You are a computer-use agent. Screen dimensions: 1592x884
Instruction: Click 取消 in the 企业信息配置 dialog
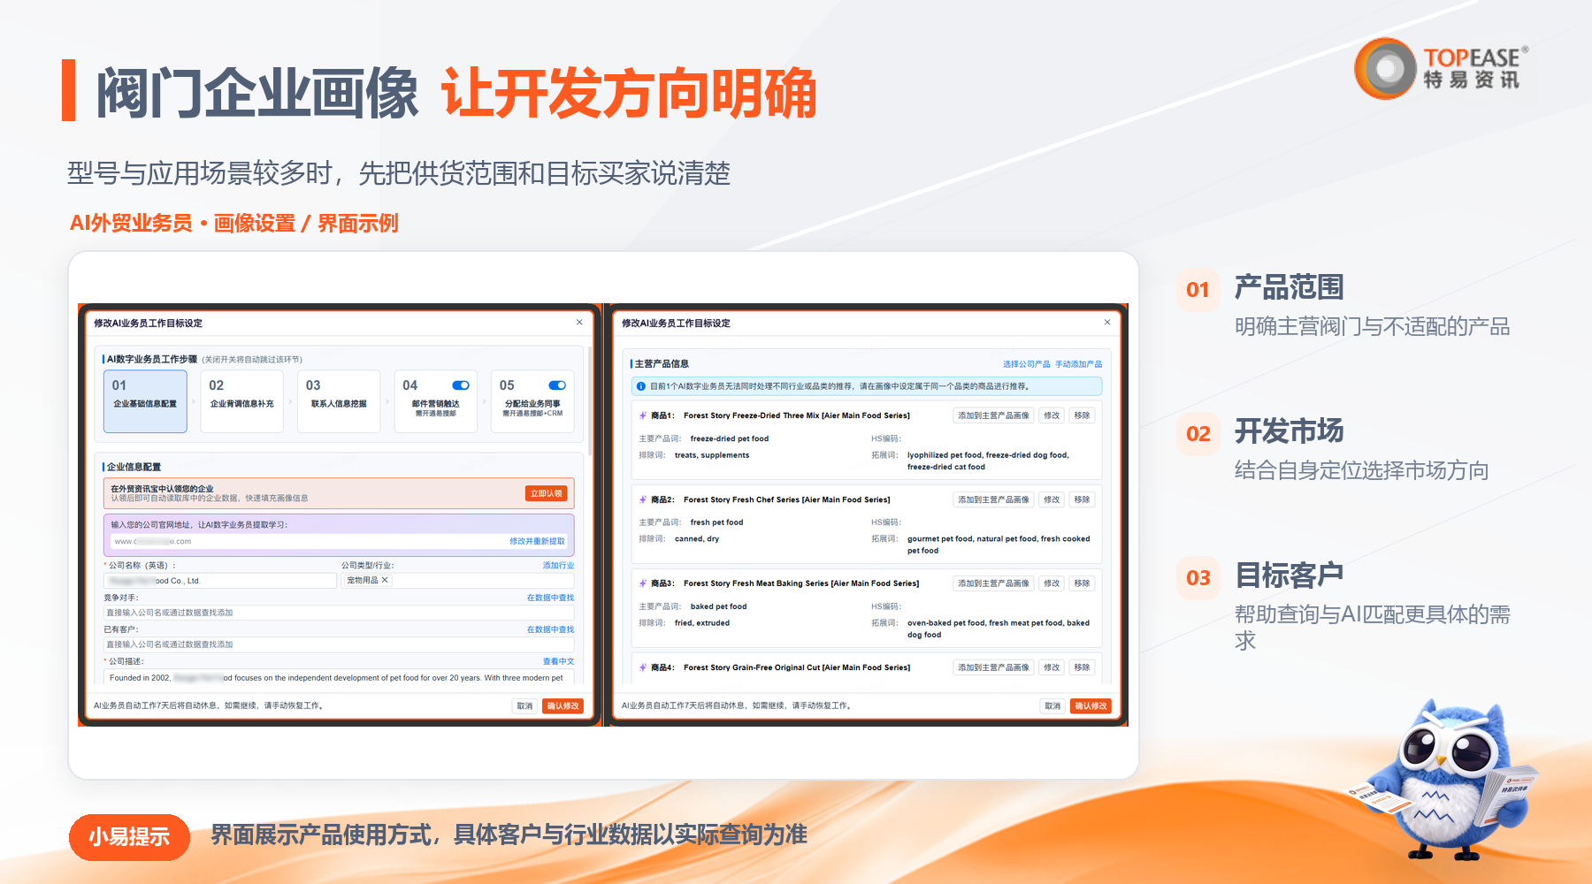point(524,705)
